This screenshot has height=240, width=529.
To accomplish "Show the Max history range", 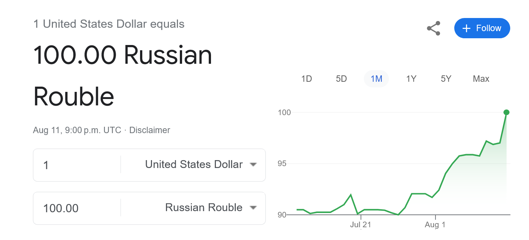I will pyautogui.click(x=481, y=79).
